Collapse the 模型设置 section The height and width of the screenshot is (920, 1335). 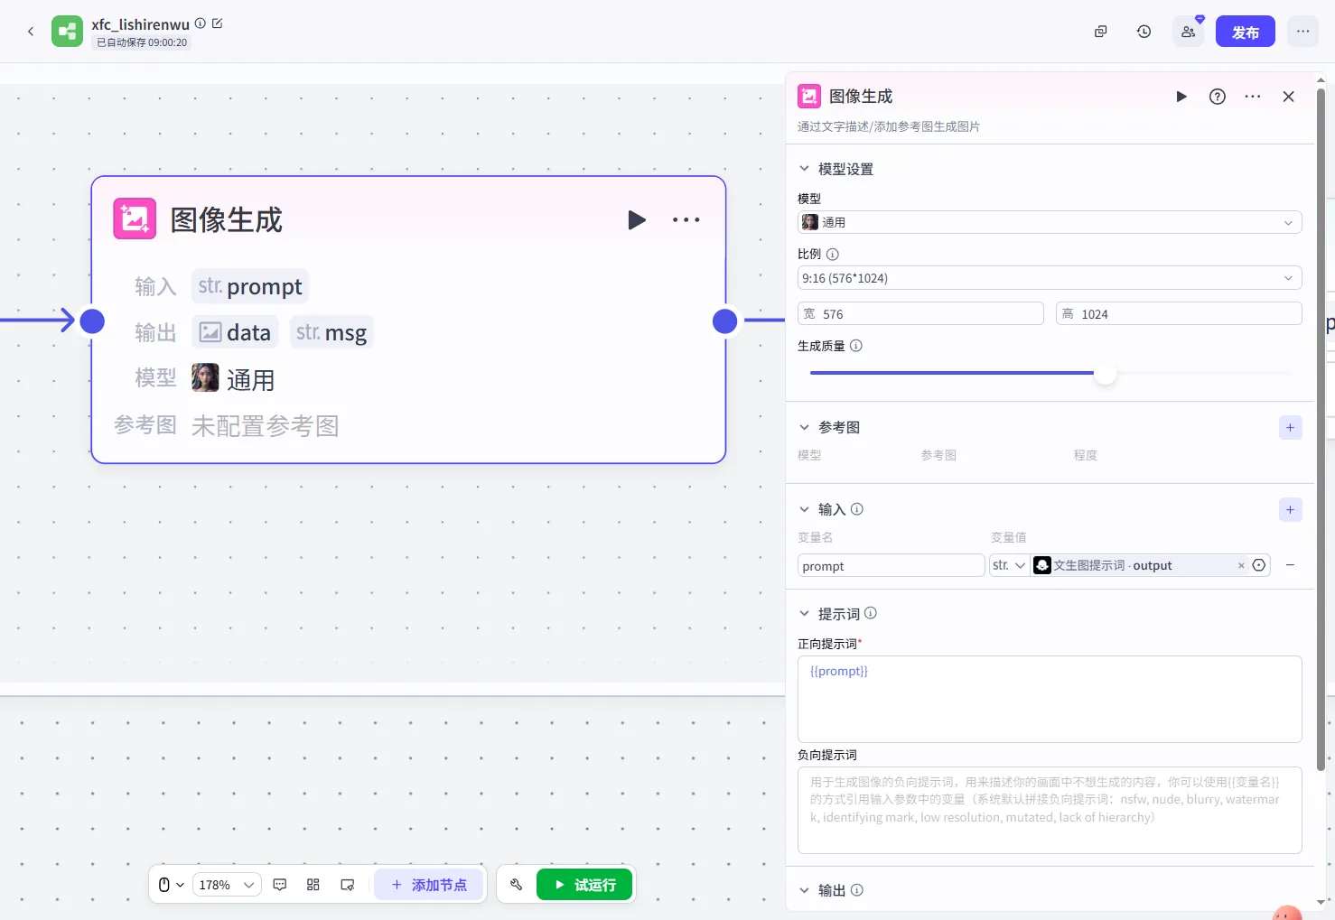tap(804, 169)
